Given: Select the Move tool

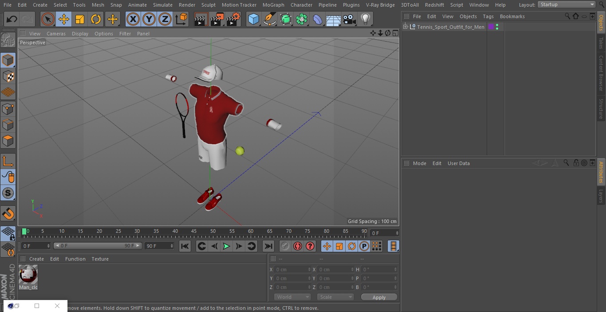Looking at the screenshot, I should pos(64,19).
